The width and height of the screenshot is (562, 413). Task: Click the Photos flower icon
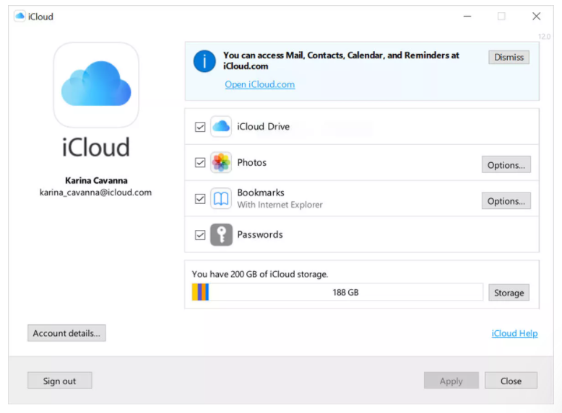(221, 162)
